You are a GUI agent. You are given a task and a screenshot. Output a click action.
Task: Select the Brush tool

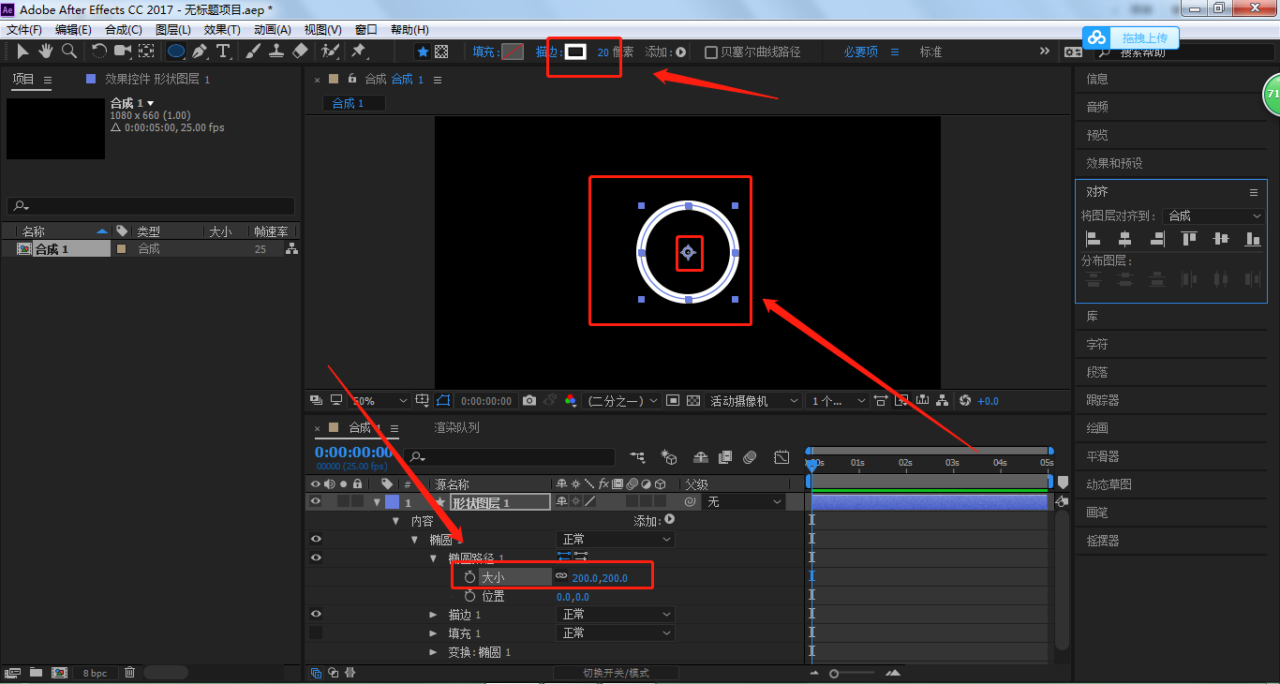click(253, 52)
